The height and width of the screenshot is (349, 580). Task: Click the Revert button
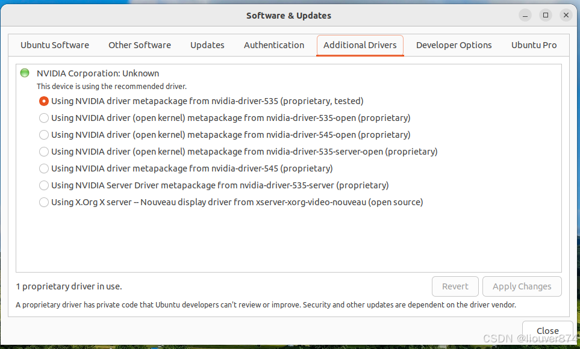pyautogui.click(x=455, y=286)
